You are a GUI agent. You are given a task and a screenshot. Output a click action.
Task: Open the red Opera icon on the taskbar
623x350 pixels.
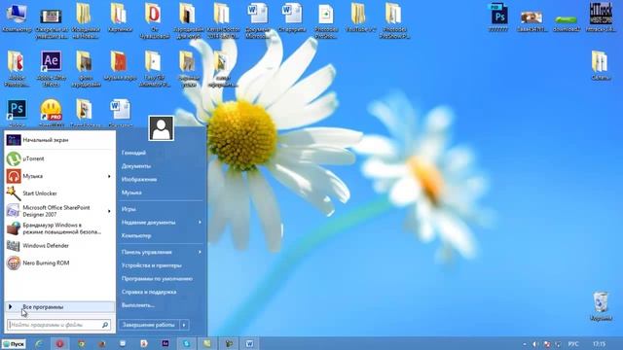(59, 343)
